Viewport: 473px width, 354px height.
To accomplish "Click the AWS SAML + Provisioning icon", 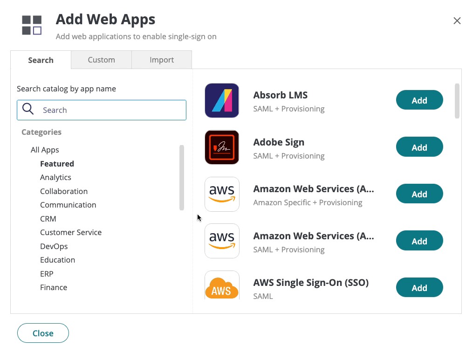I will [x=222, y=241].
